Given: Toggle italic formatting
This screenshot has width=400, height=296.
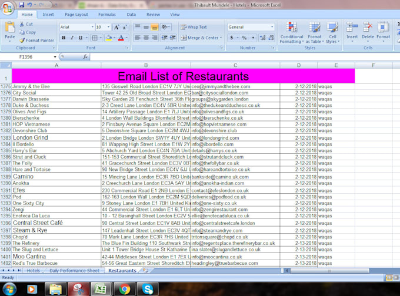Looking at the screenshot, I should point(72,38).
